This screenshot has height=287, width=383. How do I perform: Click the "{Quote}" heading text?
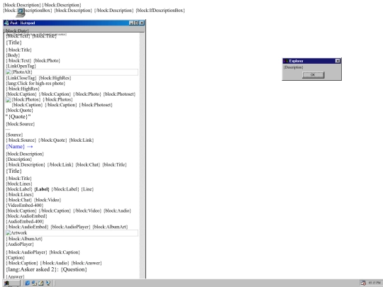18,117
